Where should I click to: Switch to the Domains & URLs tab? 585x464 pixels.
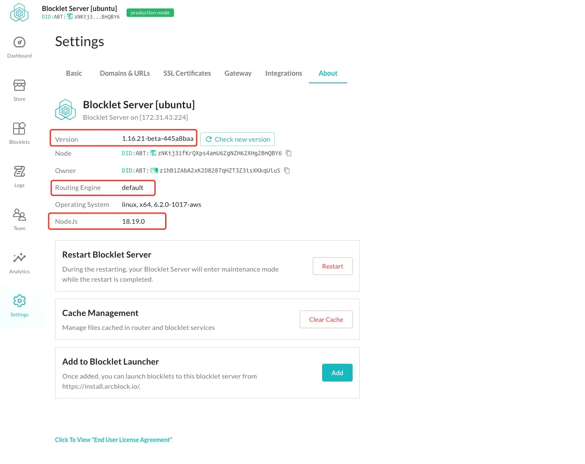[x=125, y=73]
